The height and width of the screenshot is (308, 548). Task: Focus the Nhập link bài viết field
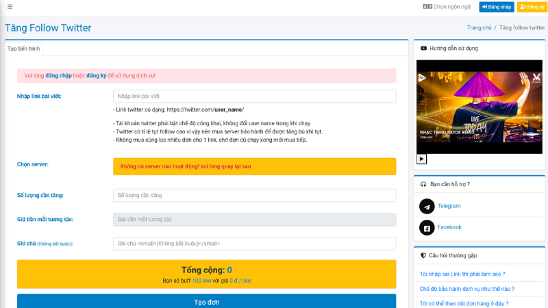click(x=254, y=97)
